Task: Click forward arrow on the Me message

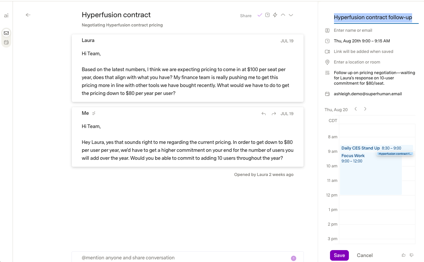Action: 274,113
